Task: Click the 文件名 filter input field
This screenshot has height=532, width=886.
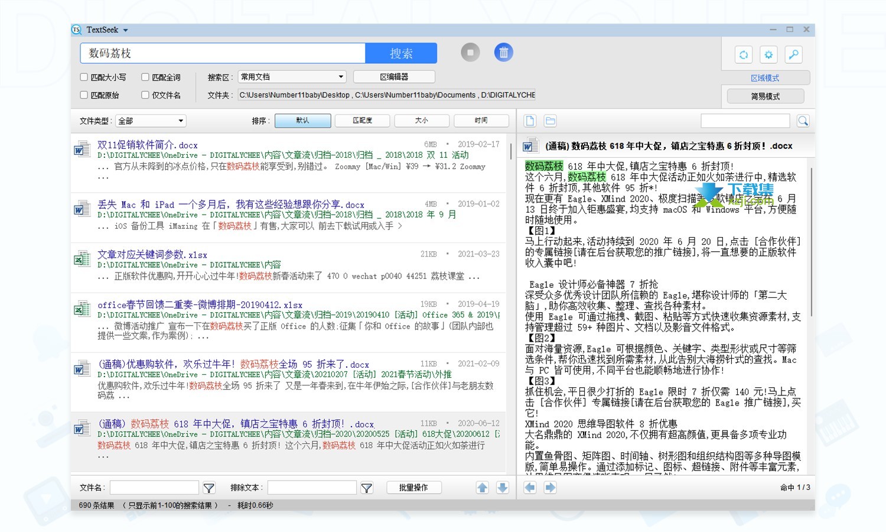Action: [x=154, y=488]
